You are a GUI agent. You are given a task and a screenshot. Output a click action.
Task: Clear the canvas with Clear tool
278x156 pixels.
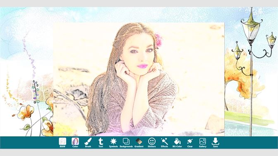tap(190, 142)
